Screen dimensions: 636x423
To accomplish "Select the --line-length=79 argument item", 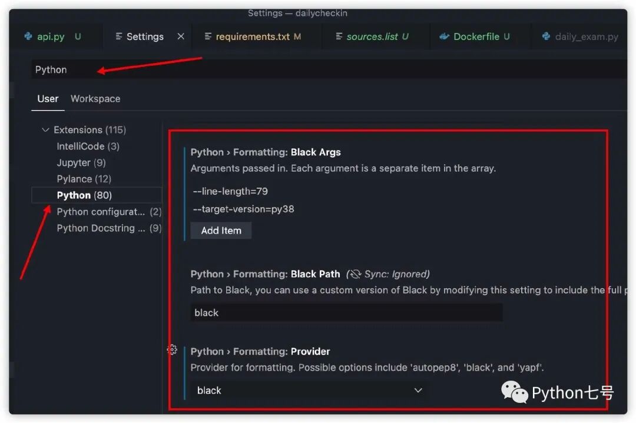I will click(x=230, y=191).
